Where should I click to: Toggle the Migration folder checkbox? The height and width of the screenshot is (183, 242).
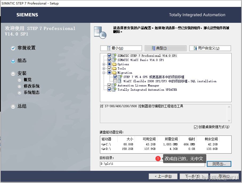(110, 73)
